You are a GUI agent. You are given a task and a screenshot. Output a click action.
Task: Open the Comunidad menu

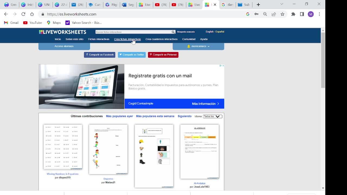point(189,39)
